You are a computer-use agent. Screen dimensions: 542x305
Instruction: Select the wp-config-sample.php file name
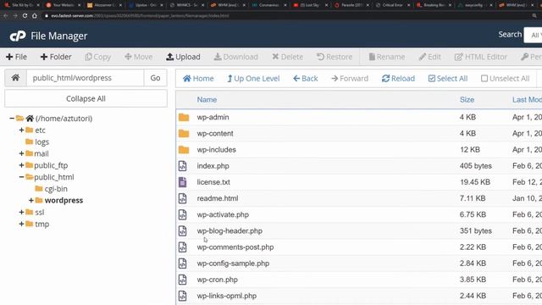point(233,263)
